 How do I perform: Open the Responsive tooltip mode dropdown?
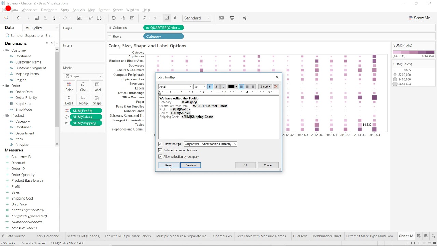(x=210, y=144)
